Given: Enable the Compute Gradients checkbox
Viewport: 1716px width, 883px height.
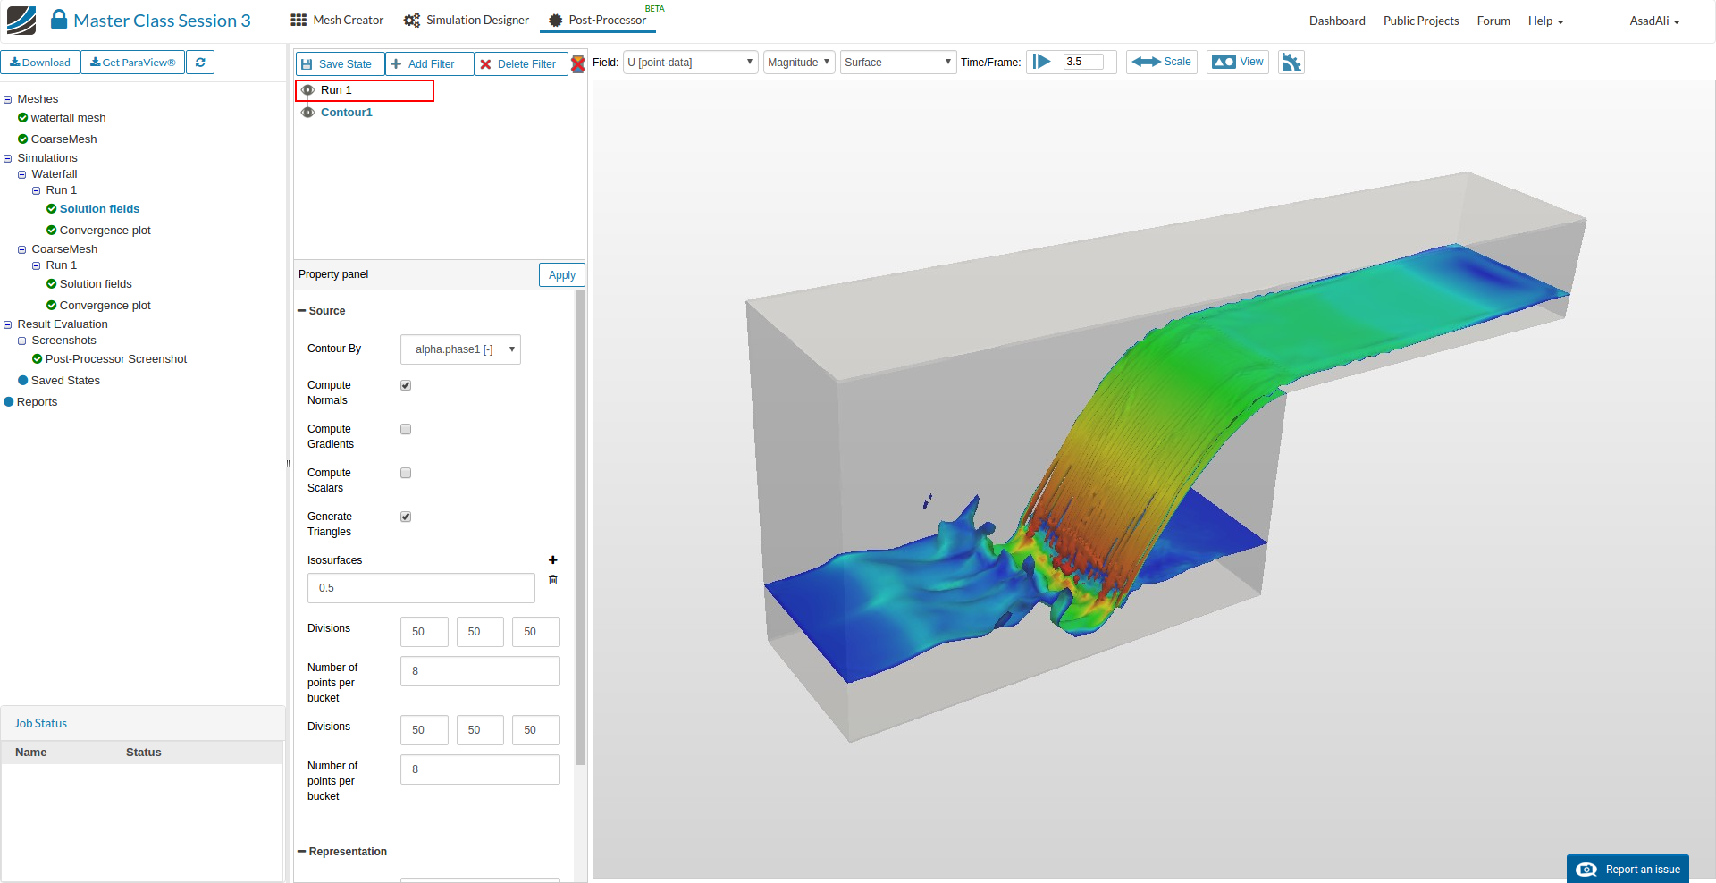Looking at the screenshot, I should (406, 429).
